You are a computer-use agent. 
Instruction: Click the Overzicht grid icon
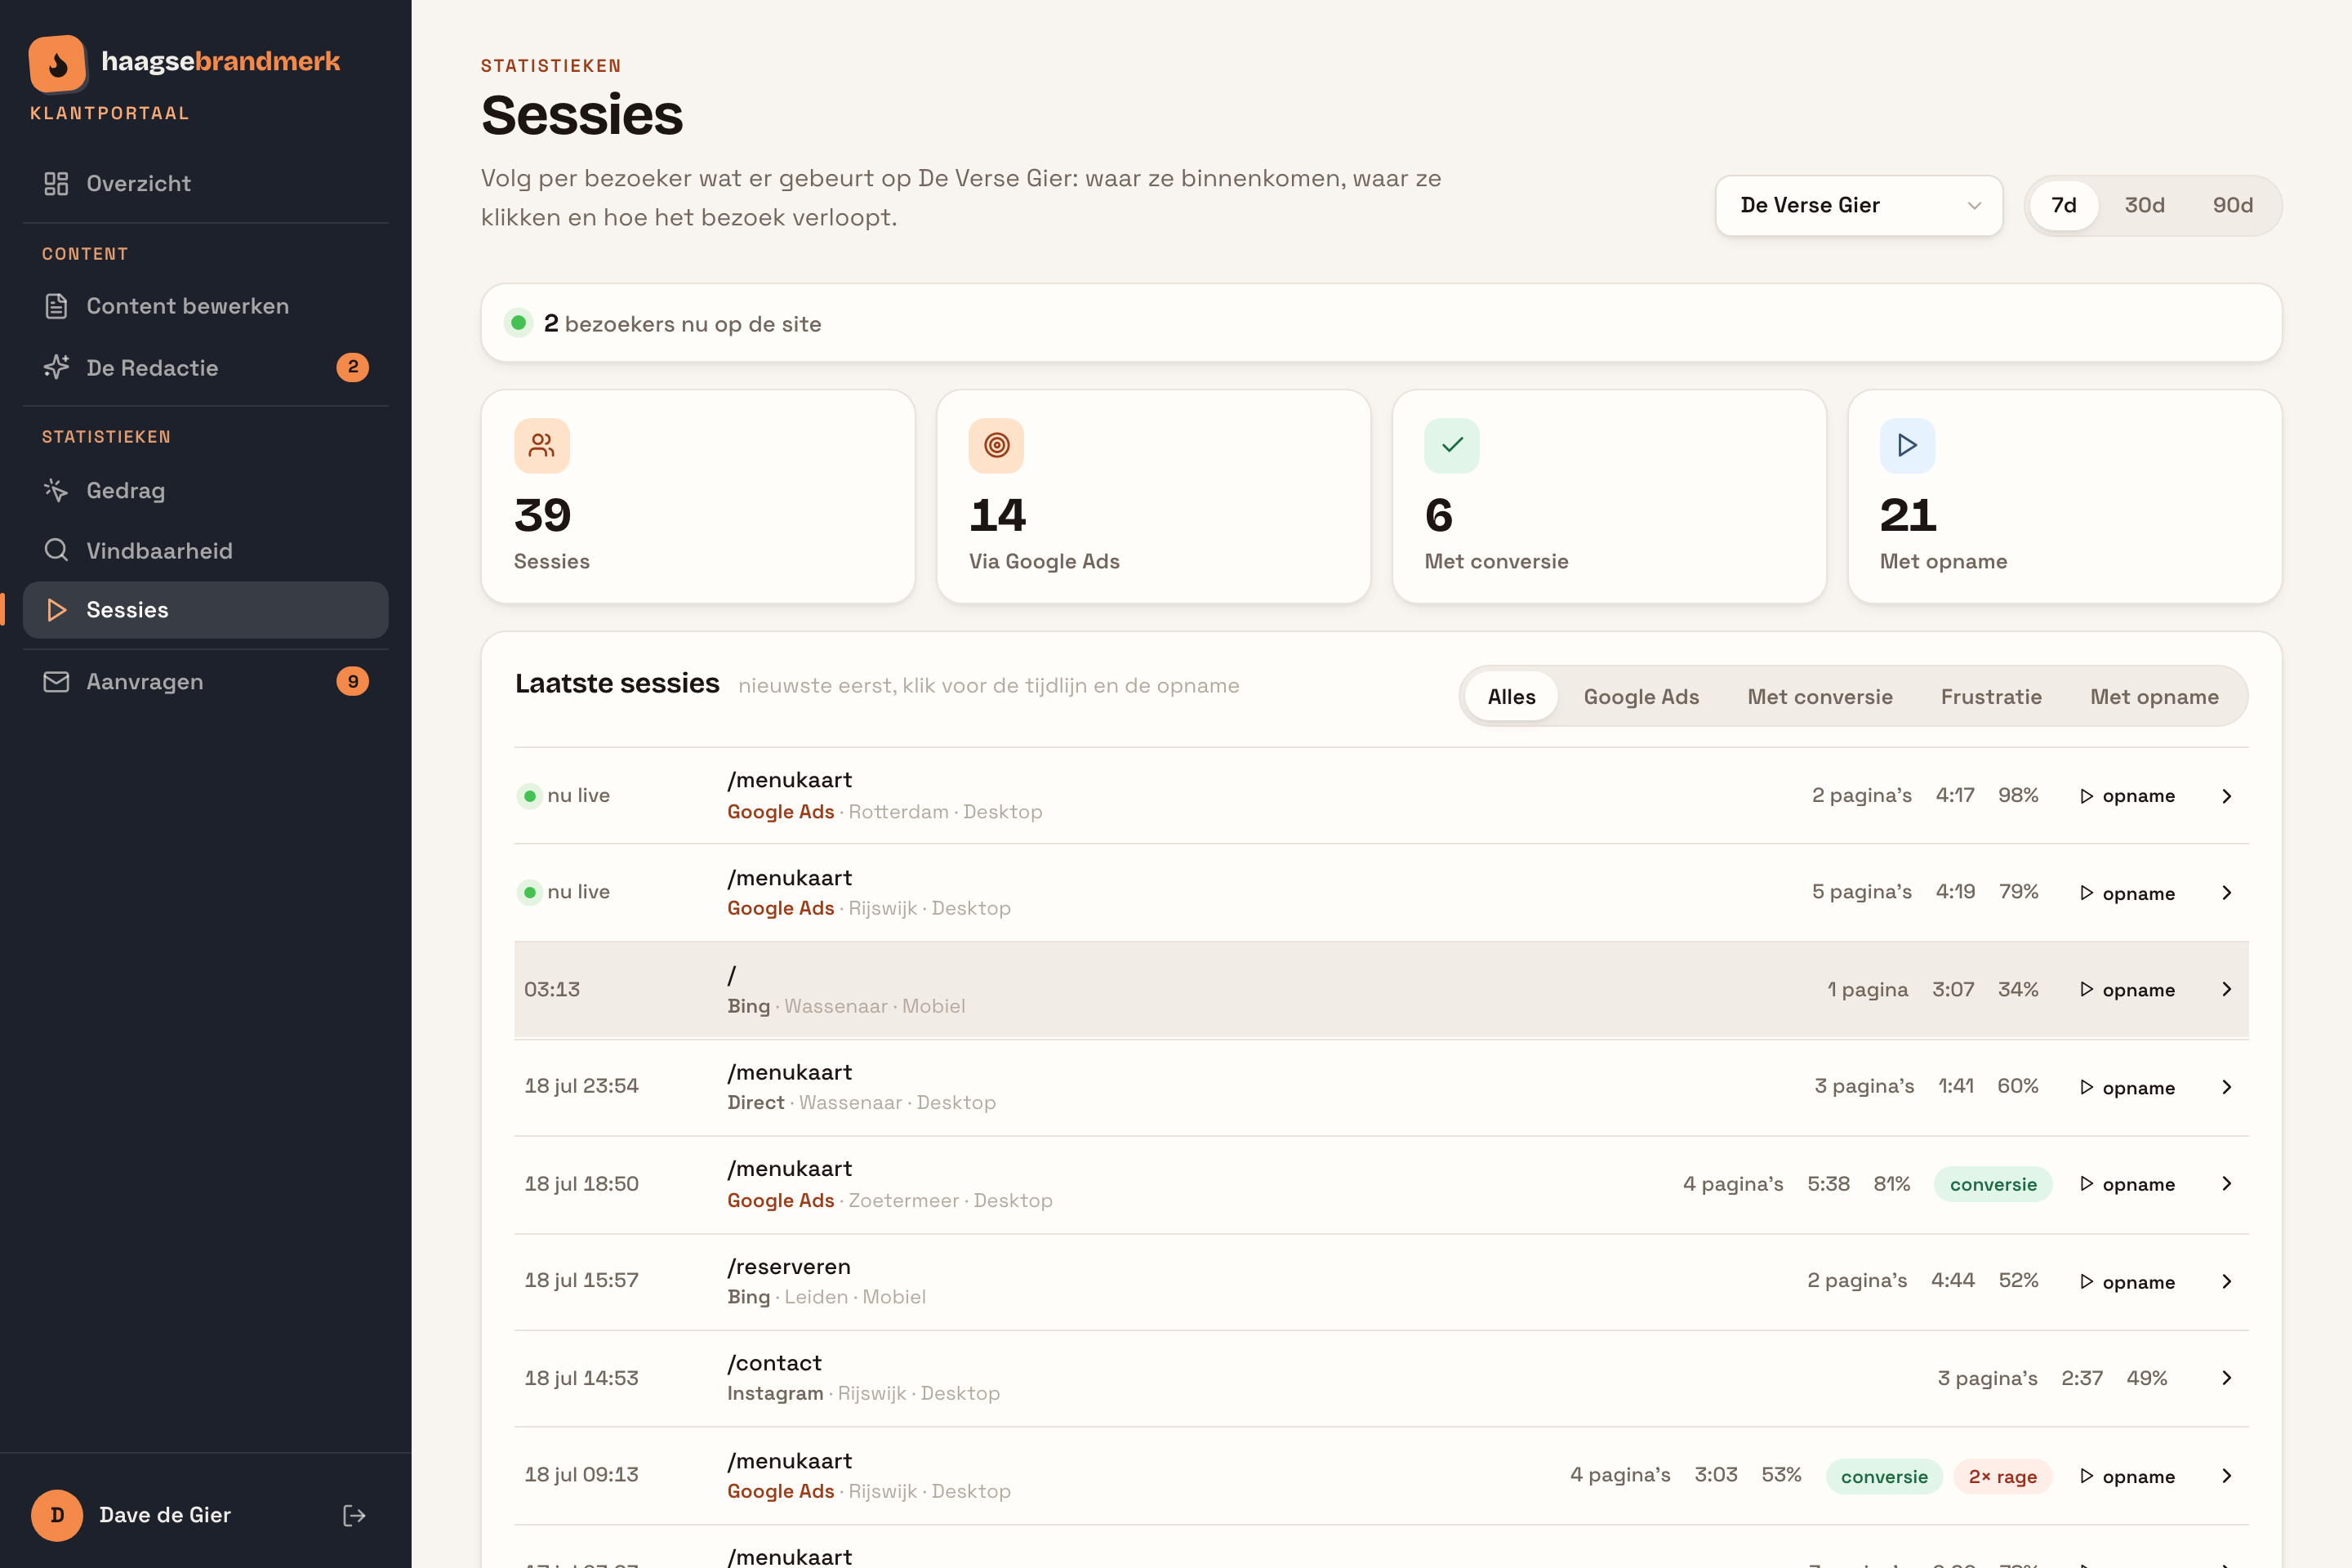56,184
